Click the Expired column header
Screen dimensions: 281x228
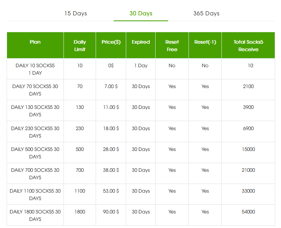(141, 42)
